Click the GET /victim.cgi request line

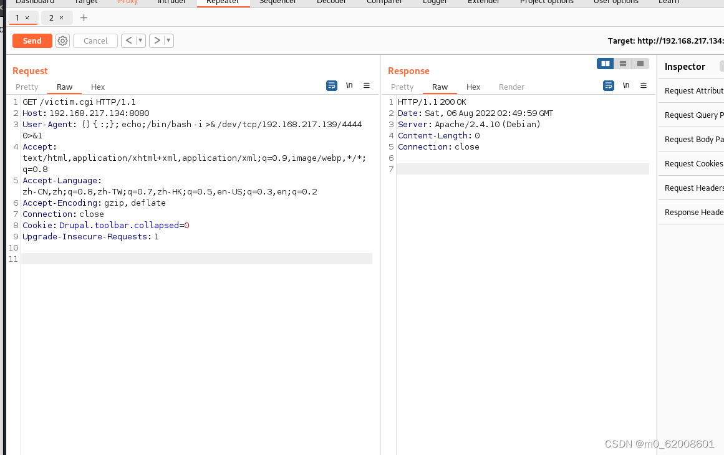point(79,102)
